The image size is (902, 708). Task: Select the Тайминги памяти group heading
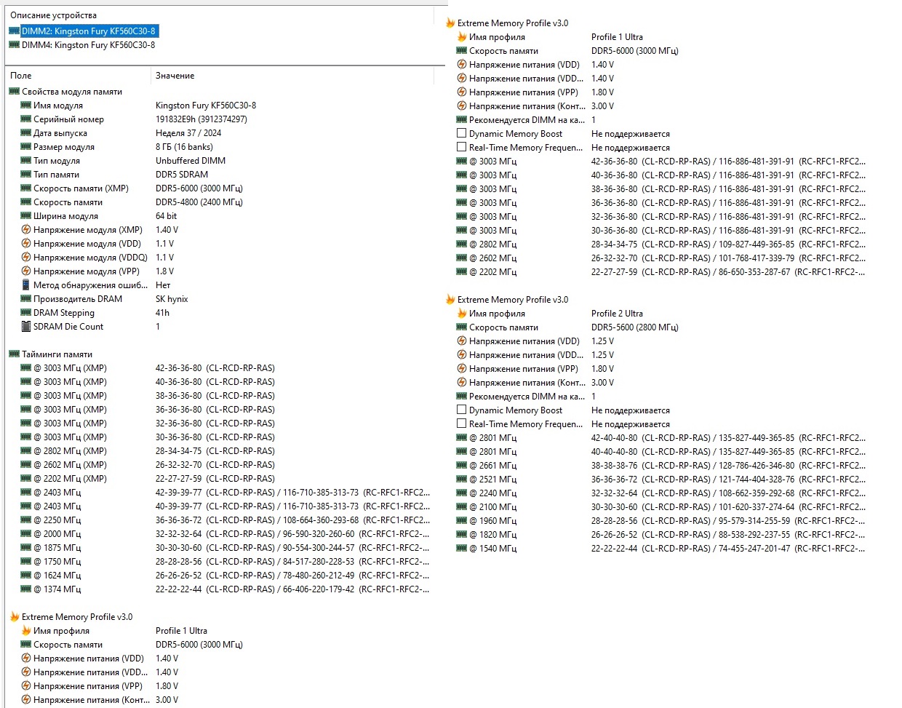(x=57, y=354)
